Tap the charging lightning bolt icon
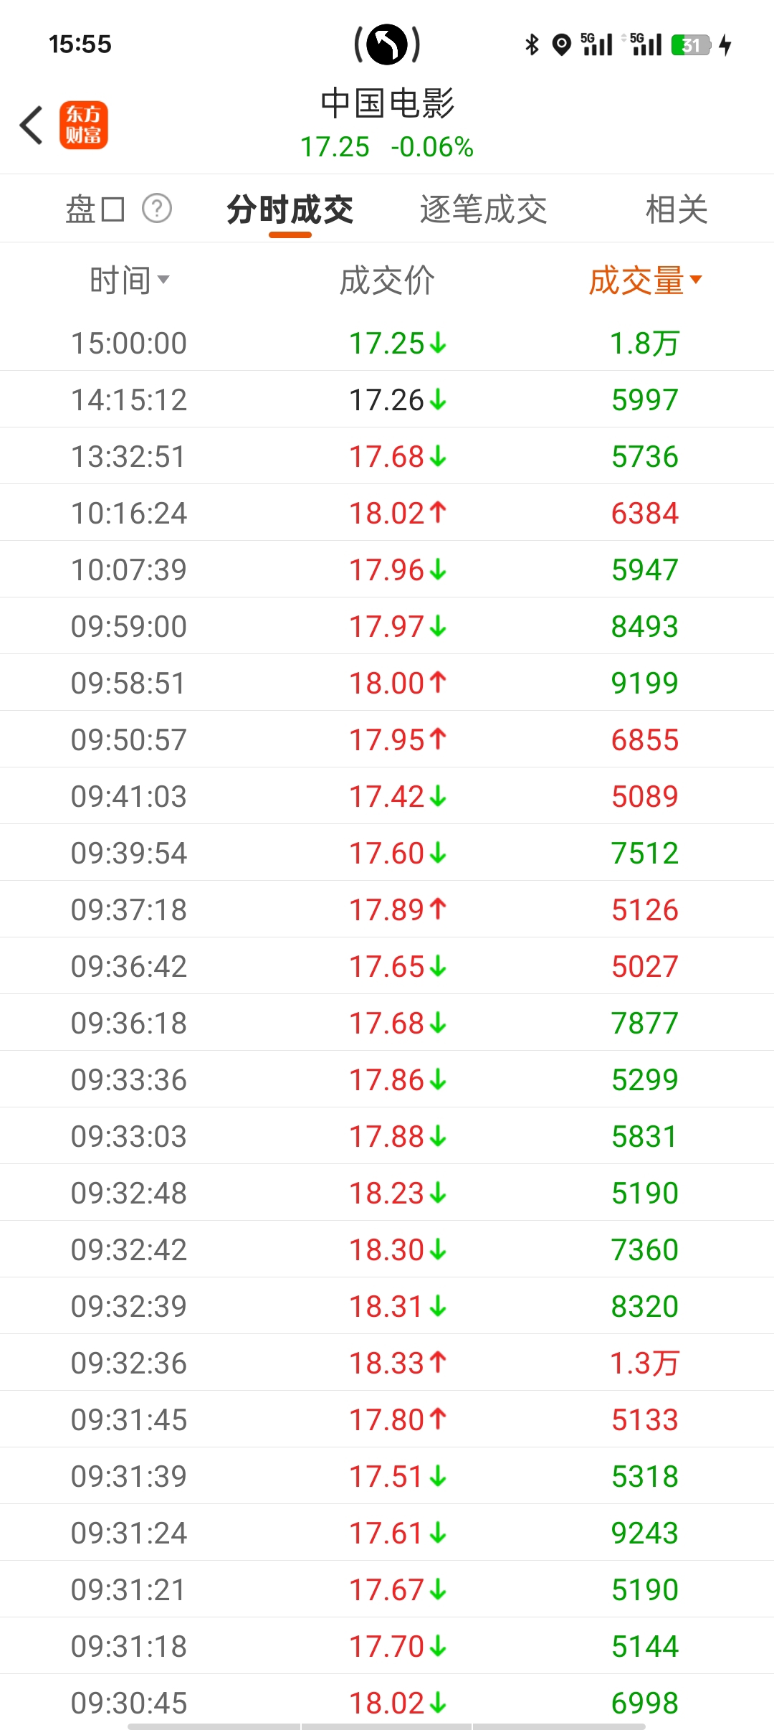 pos(725,44)
